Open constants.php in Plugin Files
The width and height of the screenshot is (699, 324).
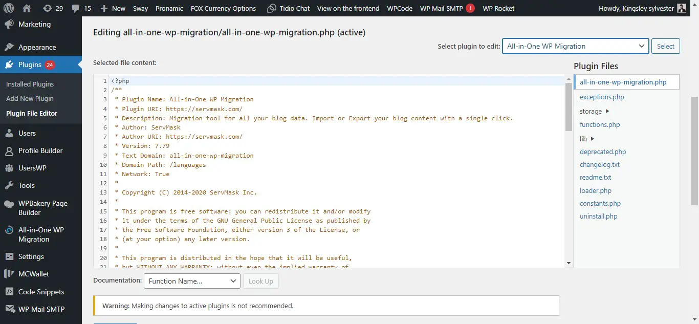point(600,203)
